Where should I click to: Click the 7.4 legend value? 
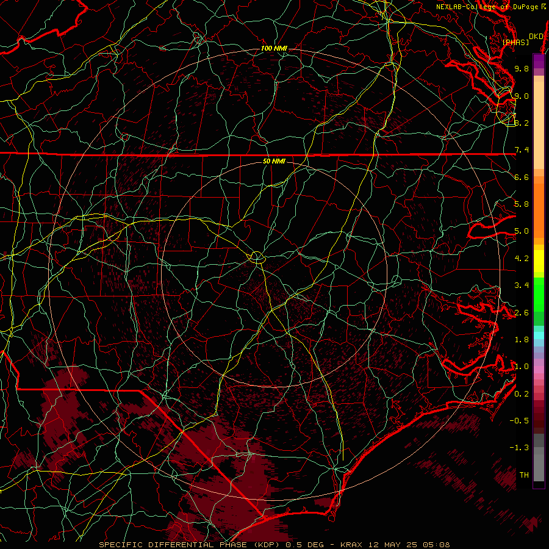pyautogui.click(x=522, y=150)
